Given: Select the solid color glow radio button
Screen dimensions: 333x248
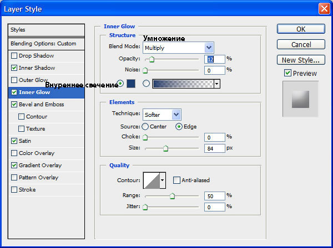Looking at the screenshot, I should tap(120, 84).
